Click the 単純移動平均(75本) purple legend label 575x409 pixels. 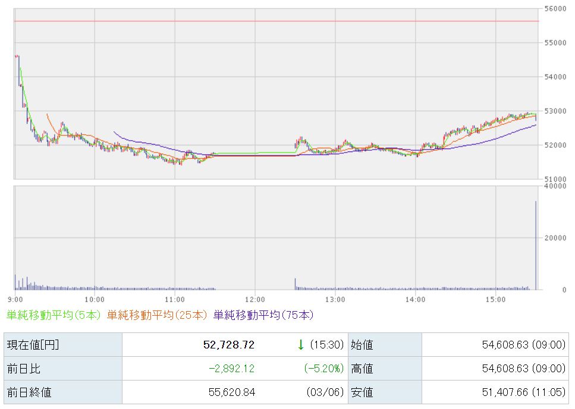coord(263,315)
